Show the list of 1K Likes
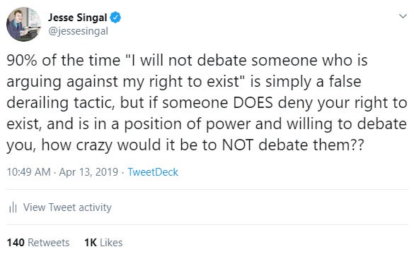 [x=103, y=243]
